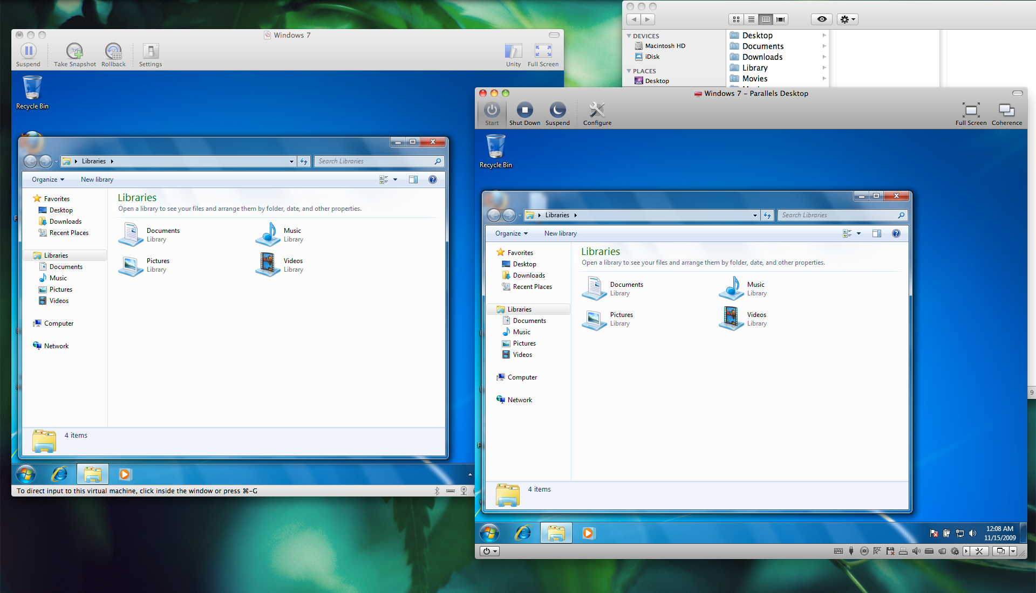Open Parallels Configure settings
Screen dimensions: 1036x593
tap(597, 111)
